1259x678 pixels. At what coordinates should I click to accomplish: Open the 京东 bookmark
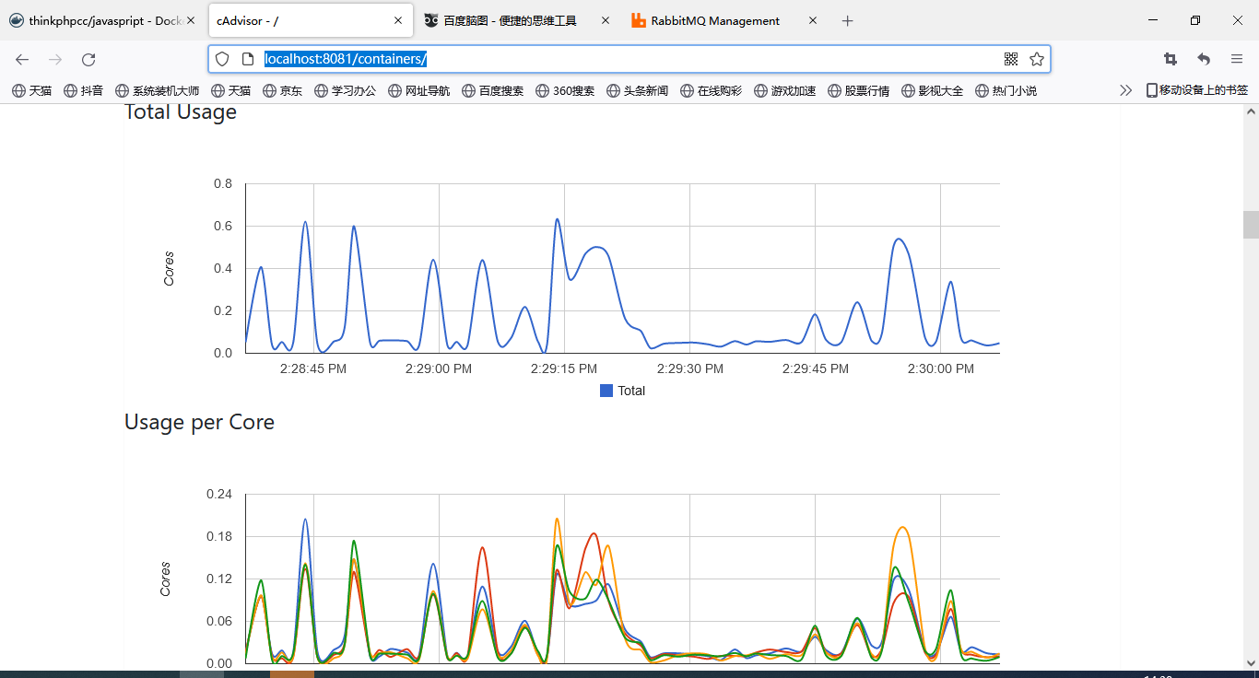click(283, 90)
